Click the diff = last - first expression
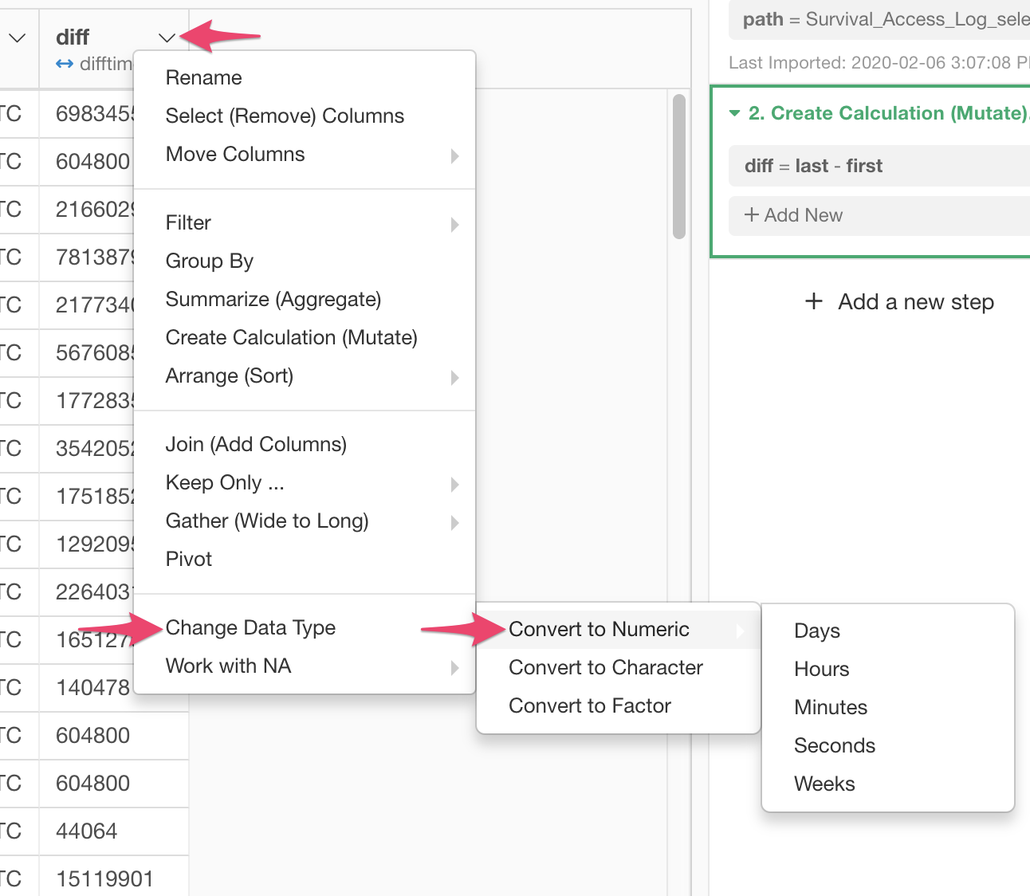The width and height of the screenshot is (1030, 896). pos(813,166)
